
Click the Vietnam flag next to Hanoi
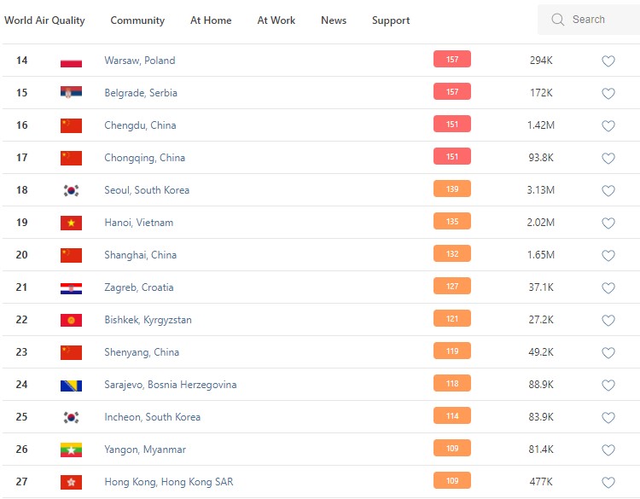coord(71,223)
